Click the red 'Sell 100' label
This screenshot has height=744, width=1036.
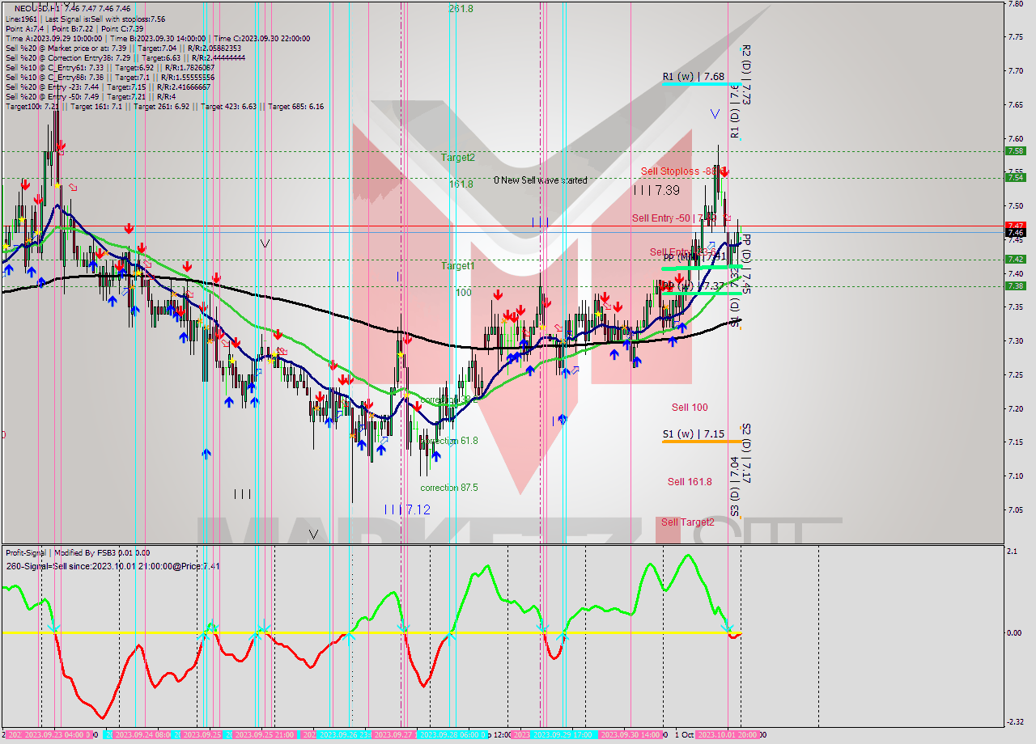point(690,408)
